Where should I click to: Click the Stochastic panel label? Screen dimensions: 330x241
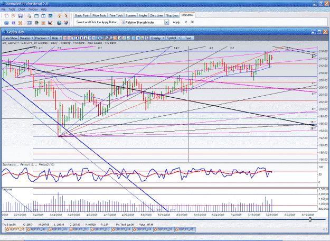pos(29,165)
